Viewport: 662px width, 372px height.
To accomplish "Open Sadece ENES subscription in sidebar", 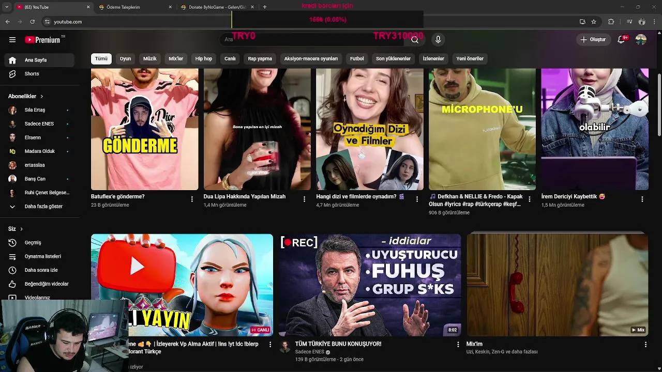I will 39,124.
